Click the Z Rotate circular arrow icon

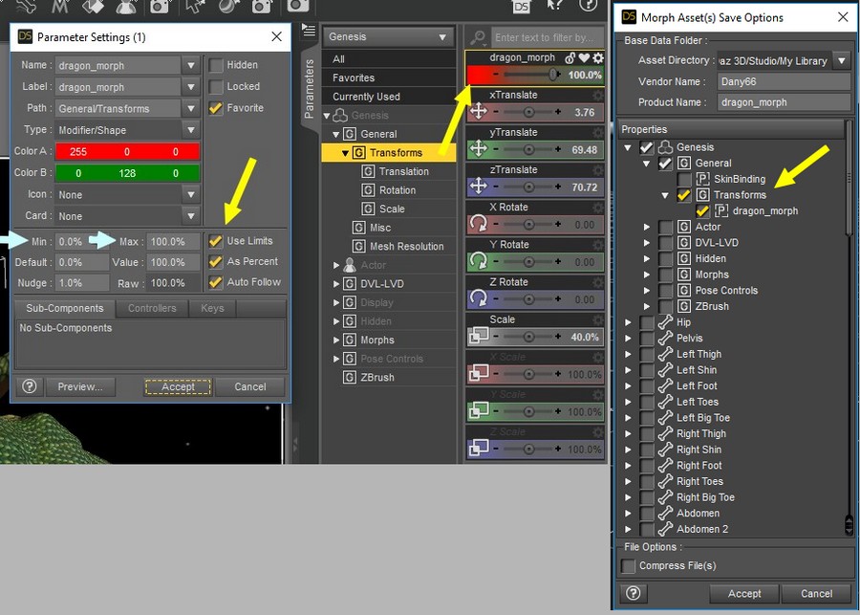click(479, 298)
